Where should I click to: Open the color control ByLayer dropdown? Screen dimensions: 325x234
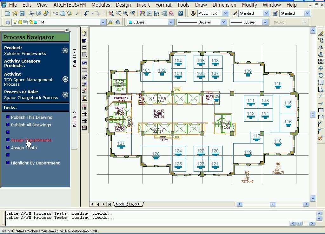(171, 22)
